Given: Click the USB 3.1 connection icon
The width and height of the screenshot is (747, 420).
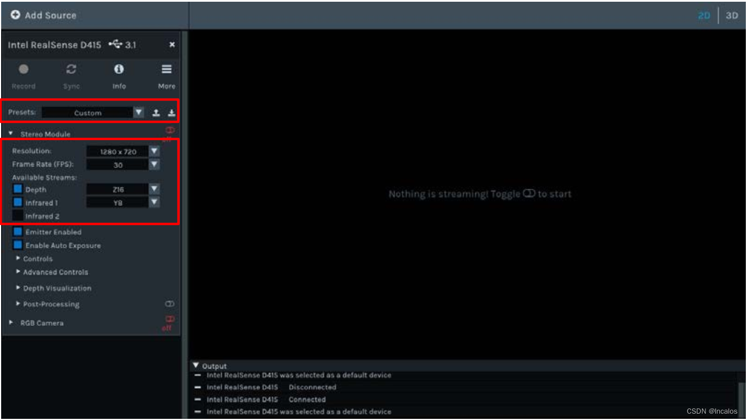Looking at the screenshot, I should tap(114, 44).
